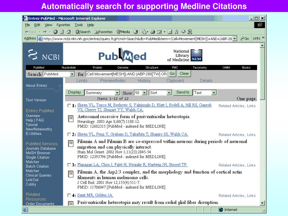Open the Tools menu
The width and height of the screenshot is (288, 216).
tap(79, 25)
